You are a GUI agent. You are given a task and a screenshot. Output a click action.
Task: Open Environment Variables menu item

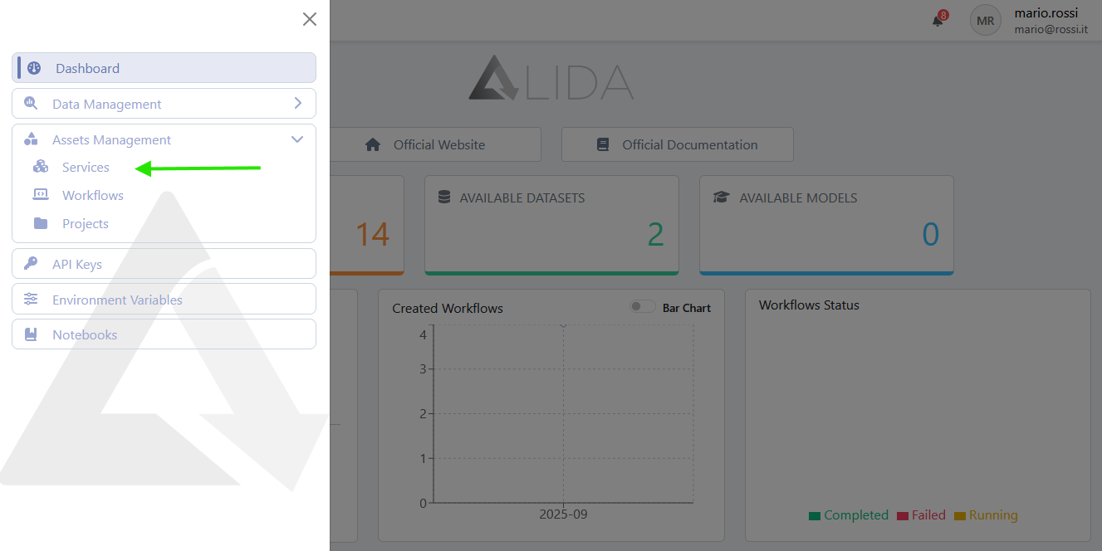(164, 300)
